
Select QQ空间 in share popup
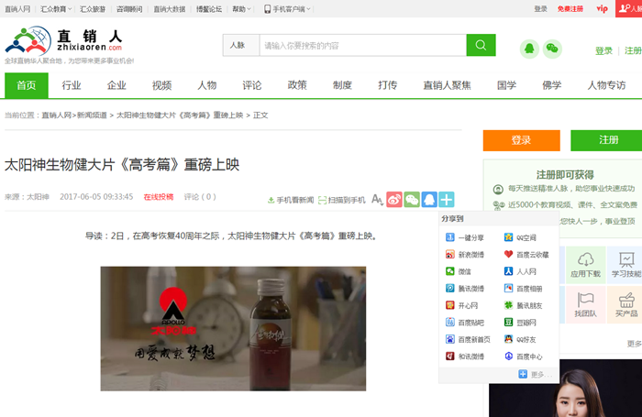tap(520, 237)
